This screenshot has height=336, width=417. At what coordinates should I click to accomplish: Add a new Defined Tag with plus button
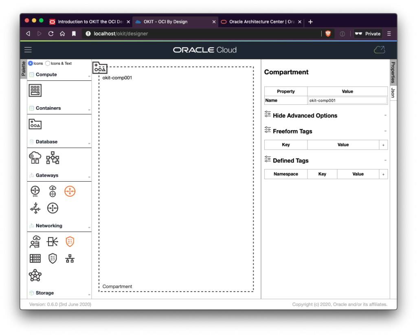(383, 174)
